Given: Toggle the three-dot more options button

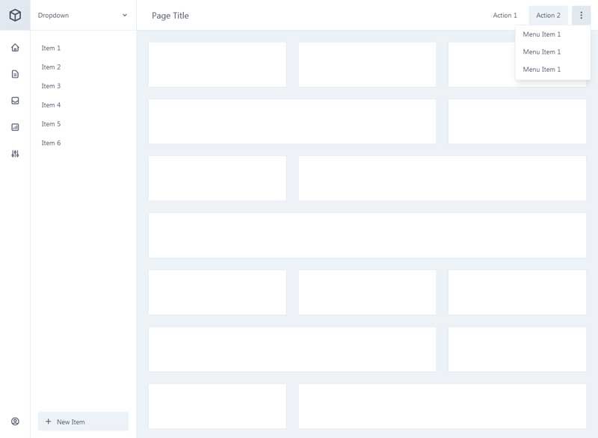Looking at the screenshot, I should tap(581, 15).
